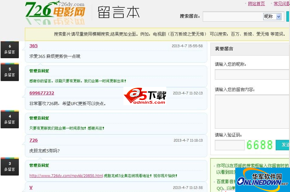This screenshot has width=290, height=192.
Task: Click the 20850.html movie link in admin reply
Action: tap(66, 176)
